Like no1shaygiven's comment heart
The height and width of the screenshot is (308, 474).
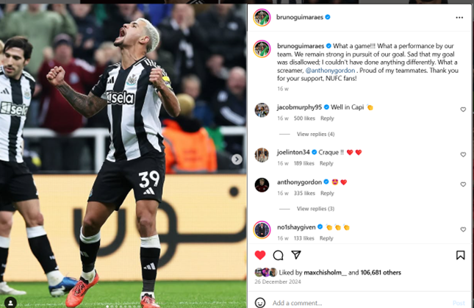tap(463, 229)
